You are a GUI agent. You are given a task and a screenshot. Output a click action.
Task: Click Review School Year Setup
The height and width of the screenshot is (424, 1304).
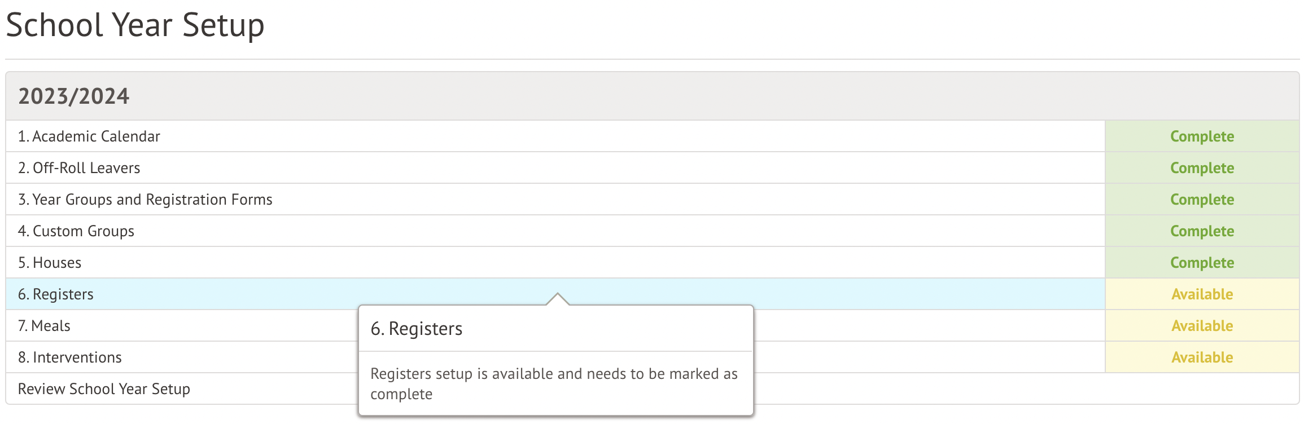104,389
